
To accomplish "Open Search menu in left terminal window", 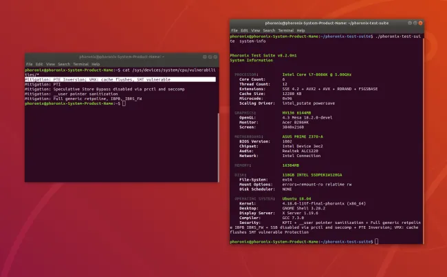I will point(64,64).
